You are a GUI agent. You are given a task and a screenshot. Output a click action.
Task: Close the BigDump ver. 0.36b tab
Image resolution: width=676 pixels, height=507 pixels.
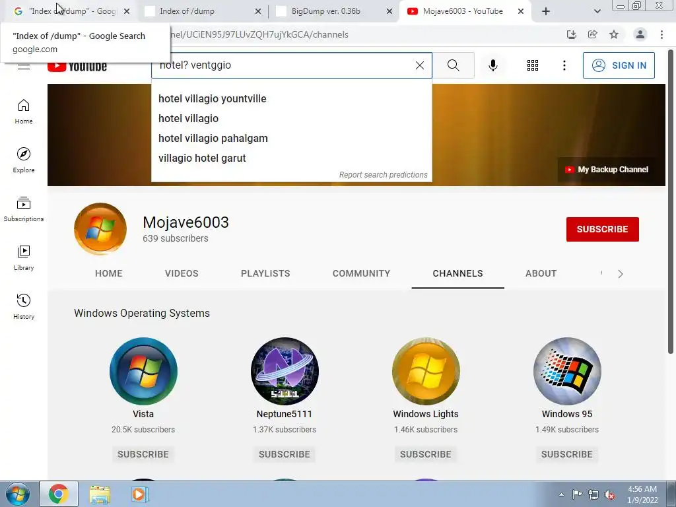(389, 11)
